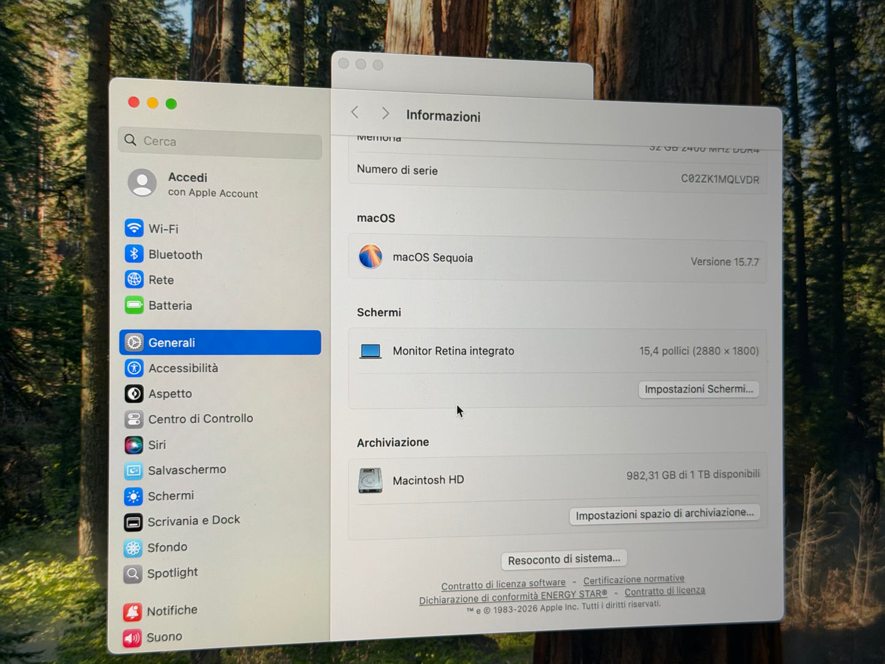Viewport: 885px width, 664px height.
Task: Open Certificazione normative link
Action: pos(634,579)
